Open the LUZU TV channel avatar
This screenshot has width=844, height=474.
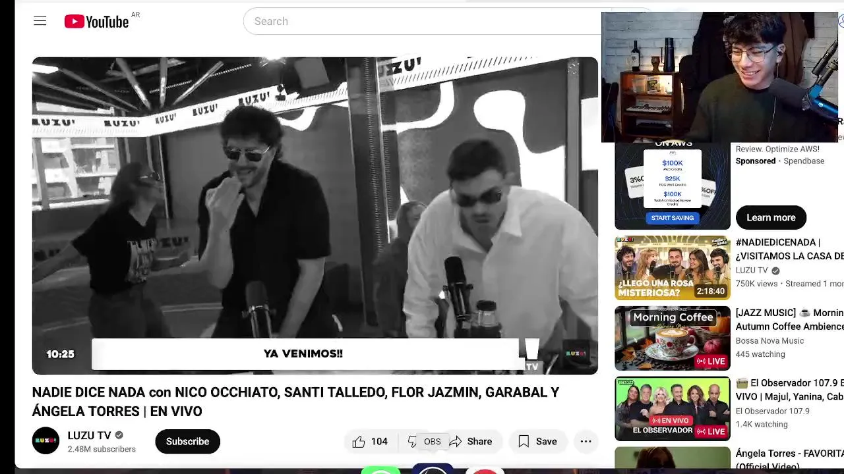click(45, 441)
